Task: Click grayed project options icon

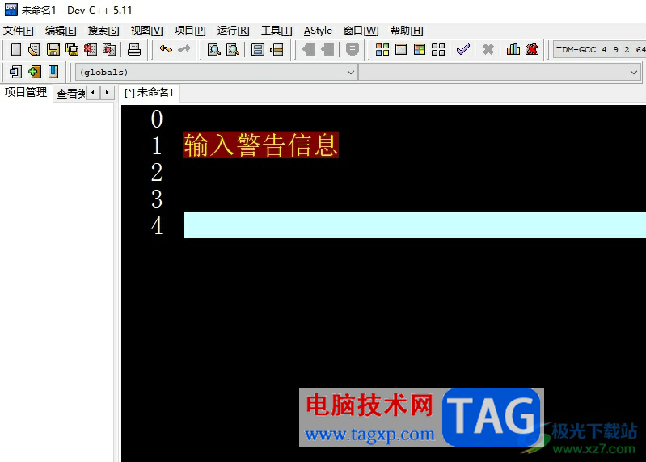Action: (x=353, y=49)
